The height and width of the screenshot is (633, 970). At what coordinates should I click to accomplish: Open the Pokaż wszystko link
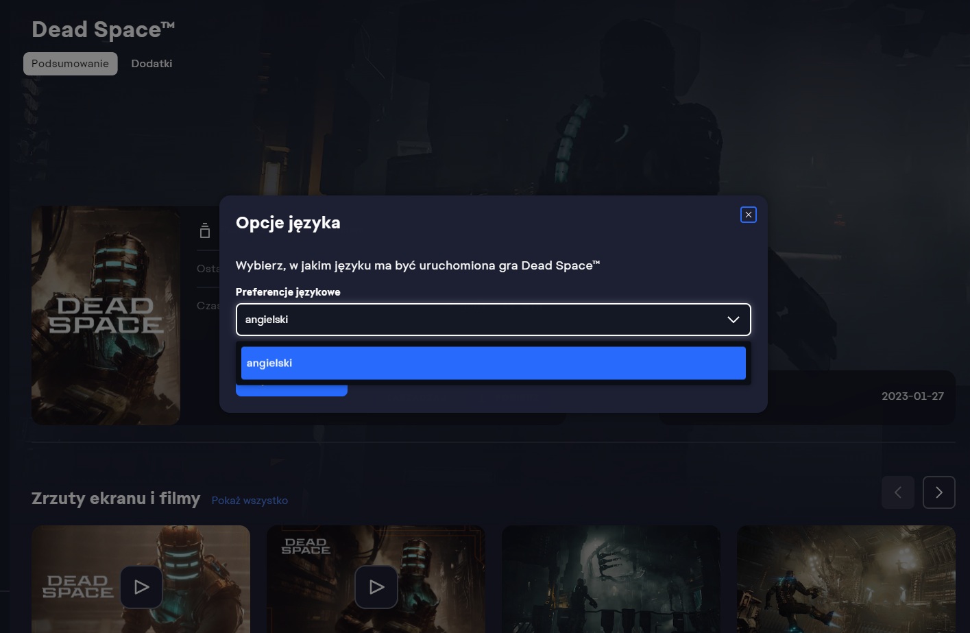point(250,501)
